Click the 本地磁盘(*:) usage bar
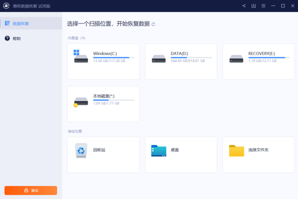298x199 pixels. pos(113,100)
